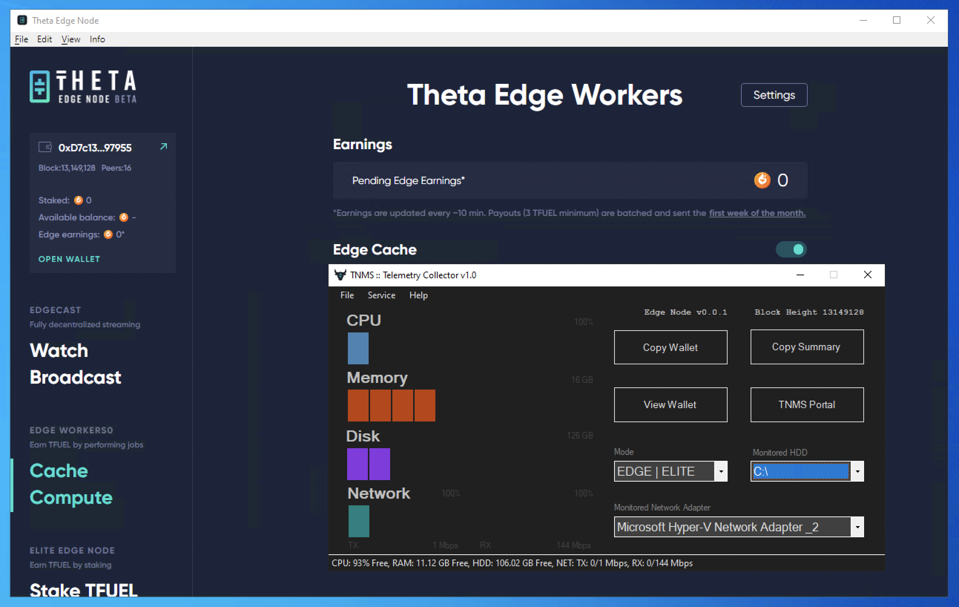
Task: Click the Theta app icon in title bar
Action: click(x=22, y=20)
